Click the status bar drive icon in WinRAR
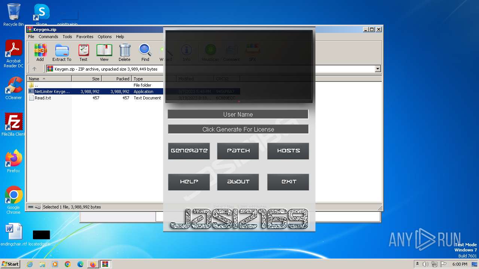The image size is (479, 269). click(31, 207)
